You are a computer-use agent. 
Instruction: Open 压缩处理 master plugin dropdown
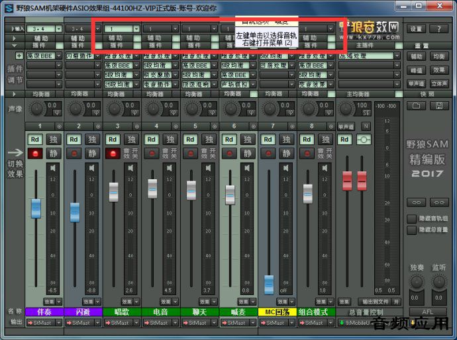[397, 56]
